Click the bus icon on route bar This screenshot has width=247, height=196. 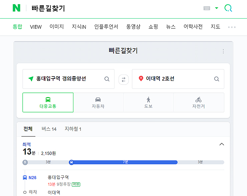[71, 162]
